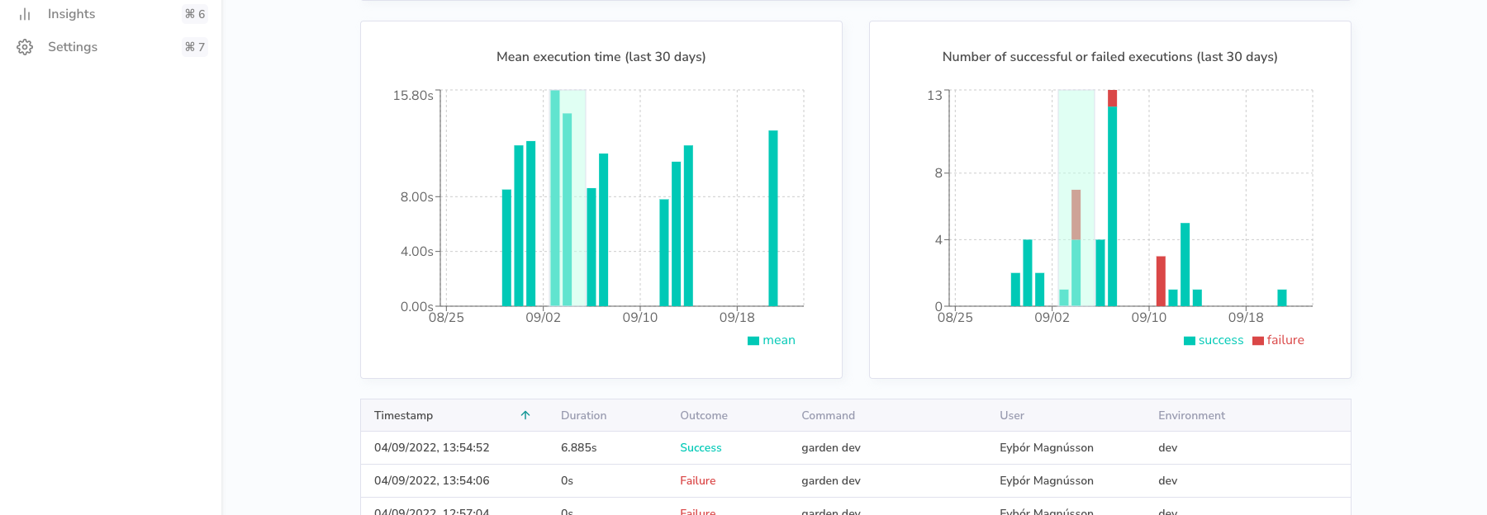
Task: Open the Insights sidebar item
Action: [x=71, y=14]
